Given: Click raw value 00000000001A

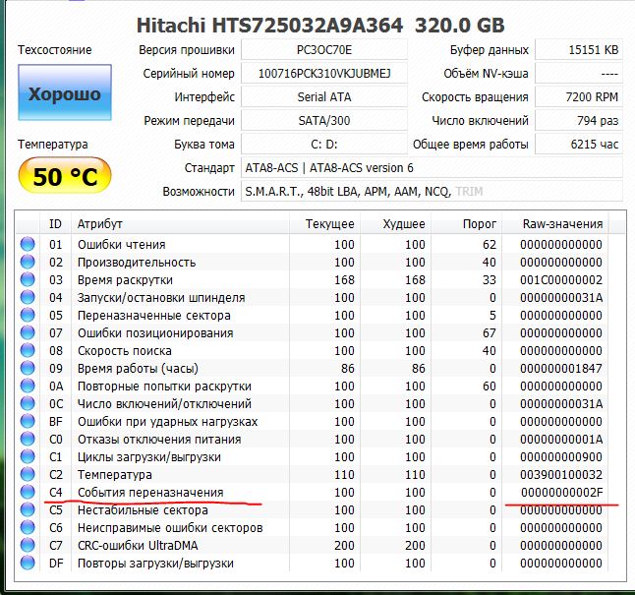Looking at the screenshot, I should click(x=561, y=439).
